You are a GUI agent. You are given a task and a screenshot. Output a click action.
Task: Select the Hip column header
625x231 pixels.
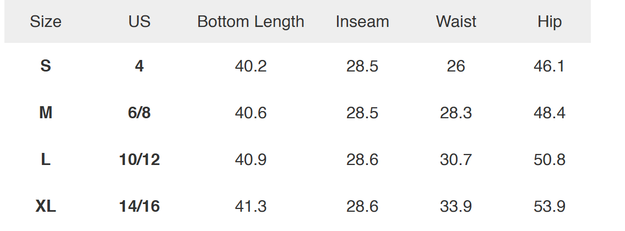tap(550, 22)
